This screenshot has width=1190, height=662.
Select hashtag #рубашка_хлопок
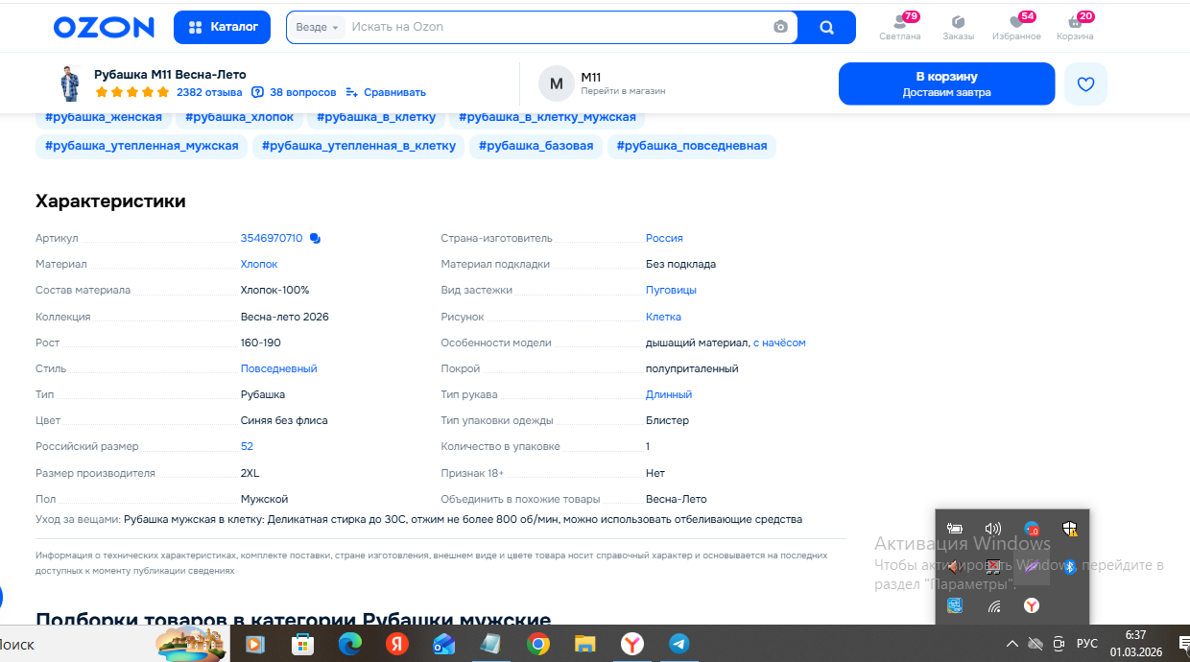240,117
